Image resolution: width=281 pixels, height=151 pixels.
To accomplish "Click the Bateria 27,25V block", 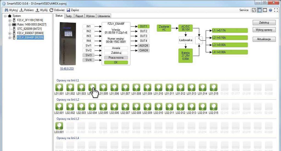I will tap(186, 56).
